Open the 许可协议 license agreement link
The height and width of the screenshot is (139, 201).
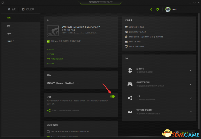[x=50, y=54]
